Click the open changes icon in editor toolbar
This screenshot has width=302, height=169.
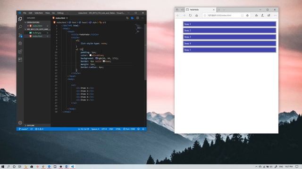tap(127, 18)
